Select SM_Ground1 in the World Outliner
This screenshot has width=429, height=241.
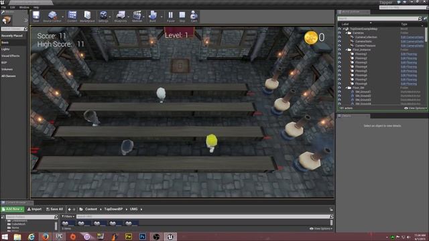click(x=363, y=92)
